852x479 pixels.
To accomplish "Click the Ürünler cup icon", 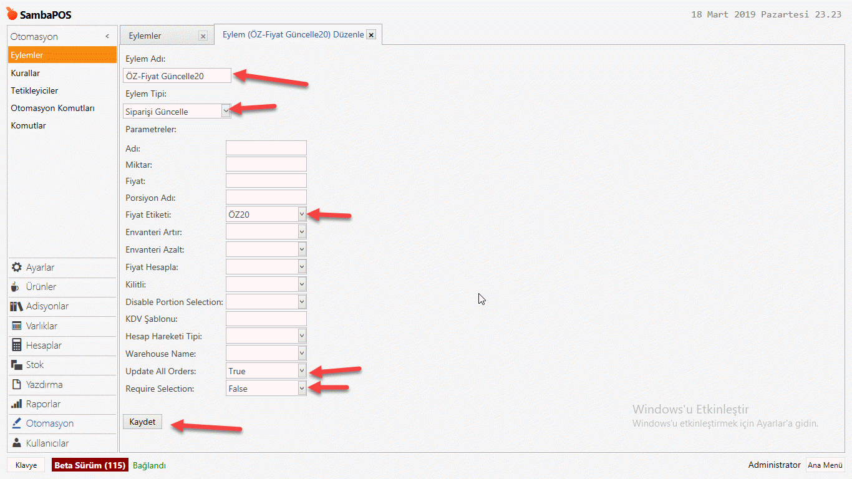I will [x=16, y=287].
